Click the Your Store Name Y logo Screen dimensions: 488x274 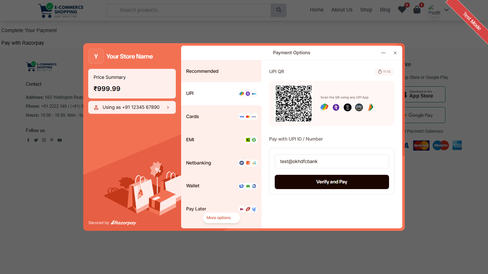tap(96, 56)
